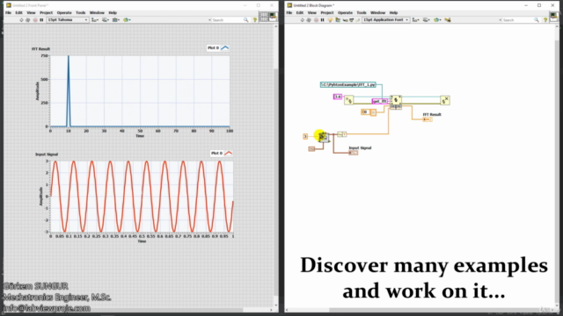The width and height of the screenshot is (563, 316).
Task: Click Pause button in Front Panel toolbar
Action: click(41, 20)
